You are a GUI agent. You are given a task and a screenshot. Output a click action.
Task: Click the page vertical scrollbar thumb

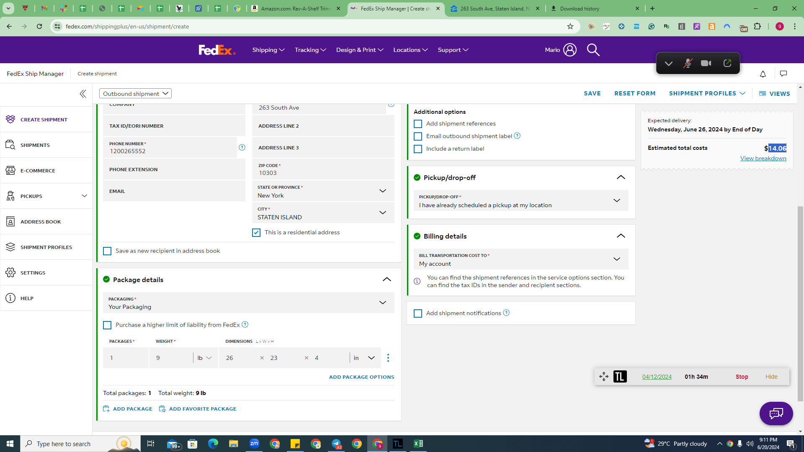(800, 303)
